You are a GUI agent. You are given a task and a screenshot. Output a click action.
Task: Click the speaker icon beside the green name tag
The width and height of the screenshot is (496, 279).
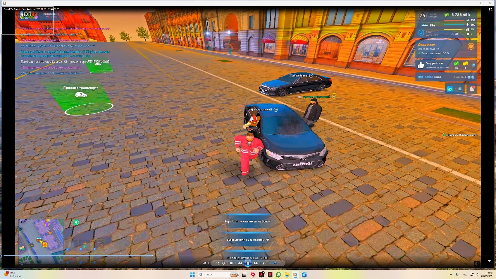point(300,97)
